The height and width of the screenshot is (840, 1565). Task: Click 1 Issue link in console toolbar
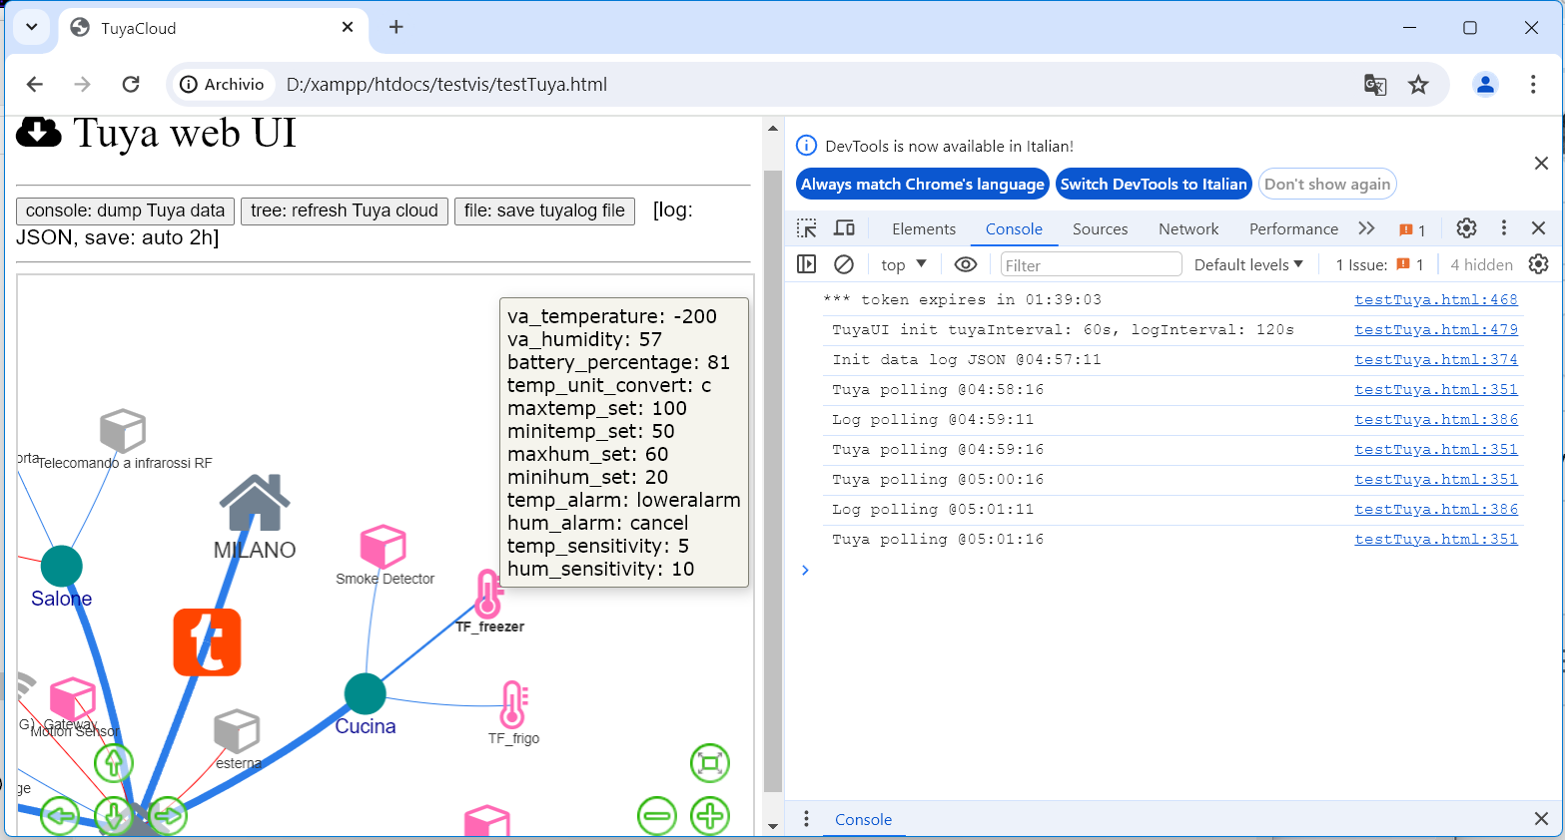coord(1379,264)
